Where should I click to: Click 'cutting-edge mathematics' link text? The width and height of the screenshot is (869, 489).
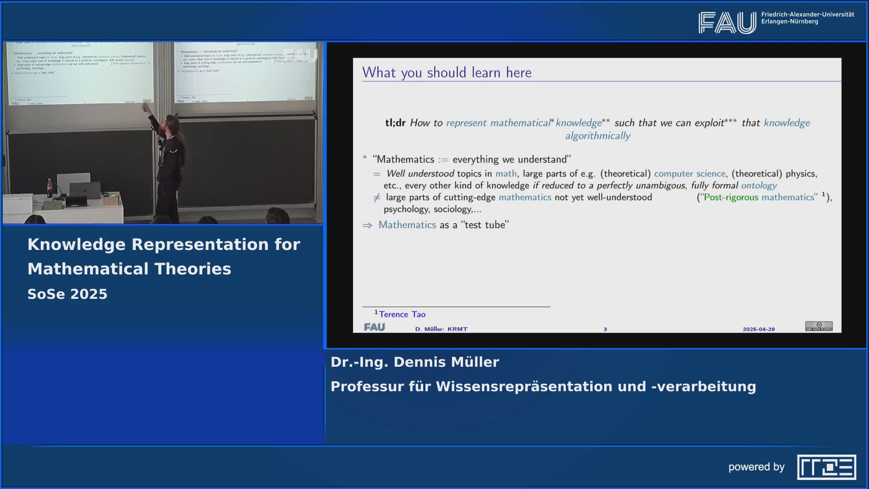coord(497,197)
